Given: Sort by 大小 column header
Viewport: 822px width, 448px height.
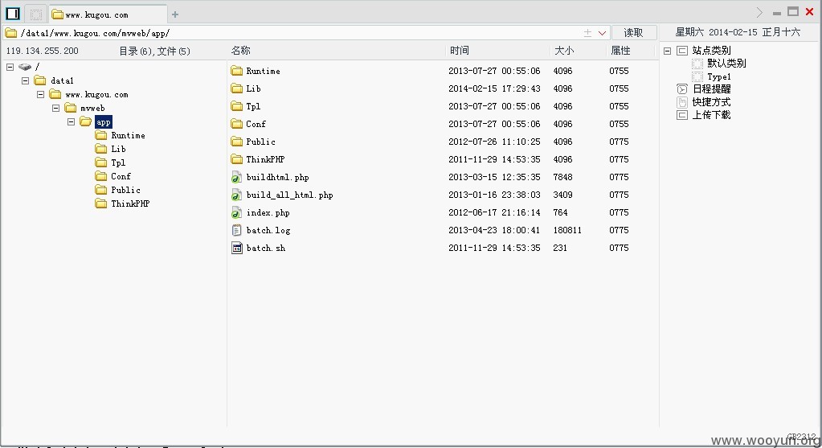Looking at the screenshot, I should point(564,51).
